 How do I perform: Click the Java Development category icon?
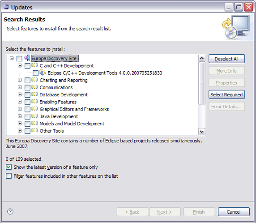pos(34,116)
